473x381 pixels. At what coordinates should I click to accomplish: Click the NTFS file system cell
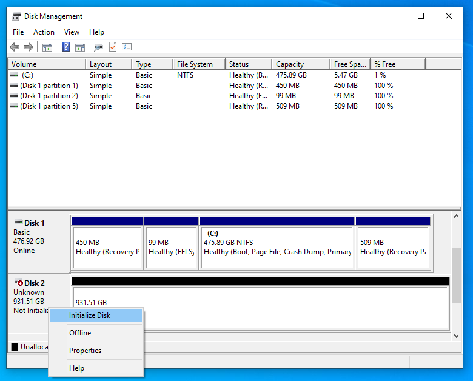[x=185, y=75]
